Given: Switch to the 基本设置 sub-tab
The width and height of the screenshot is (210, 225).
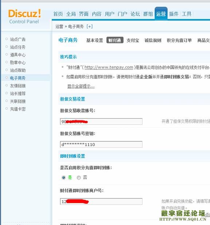Looking at the screenshot, I should [x=94, y=40].
